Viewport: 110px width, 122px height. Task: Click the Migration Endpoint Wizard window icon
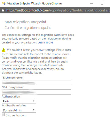[4, 3]
